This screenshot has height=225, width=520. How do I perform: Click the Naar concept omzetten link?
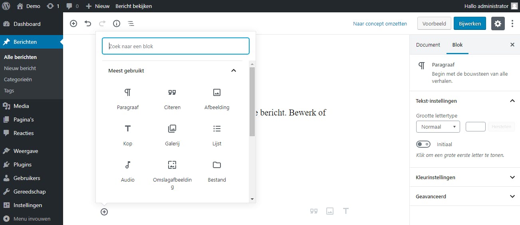(x=380, y=23)
